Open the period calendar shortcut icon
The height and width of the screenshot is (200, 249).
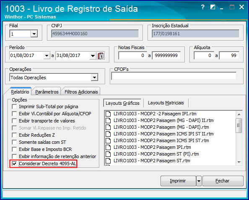tap(101, 56)
